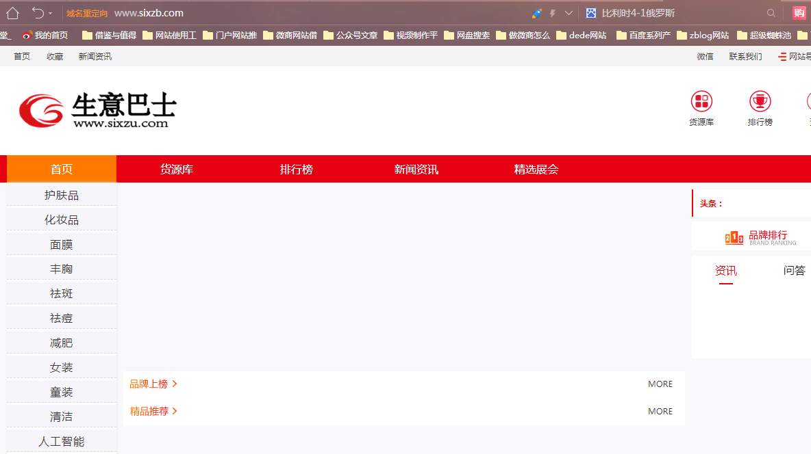Image resolution: width=811 pixels, height=454 pixels.
Task: Choose the 化妆品 category
Action: [62, 219]
